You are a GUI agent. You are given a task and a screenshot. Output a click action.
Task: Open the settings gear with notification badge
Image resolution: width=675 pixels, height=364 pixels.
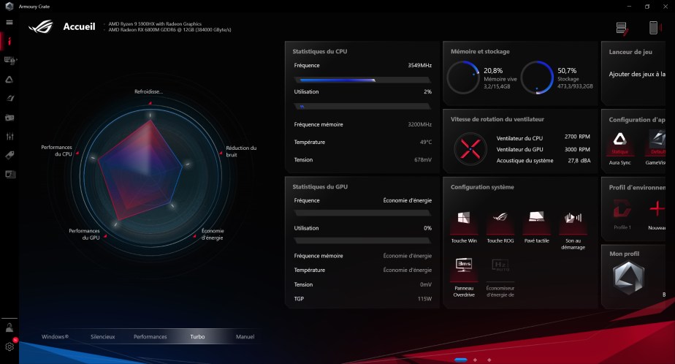10,346
